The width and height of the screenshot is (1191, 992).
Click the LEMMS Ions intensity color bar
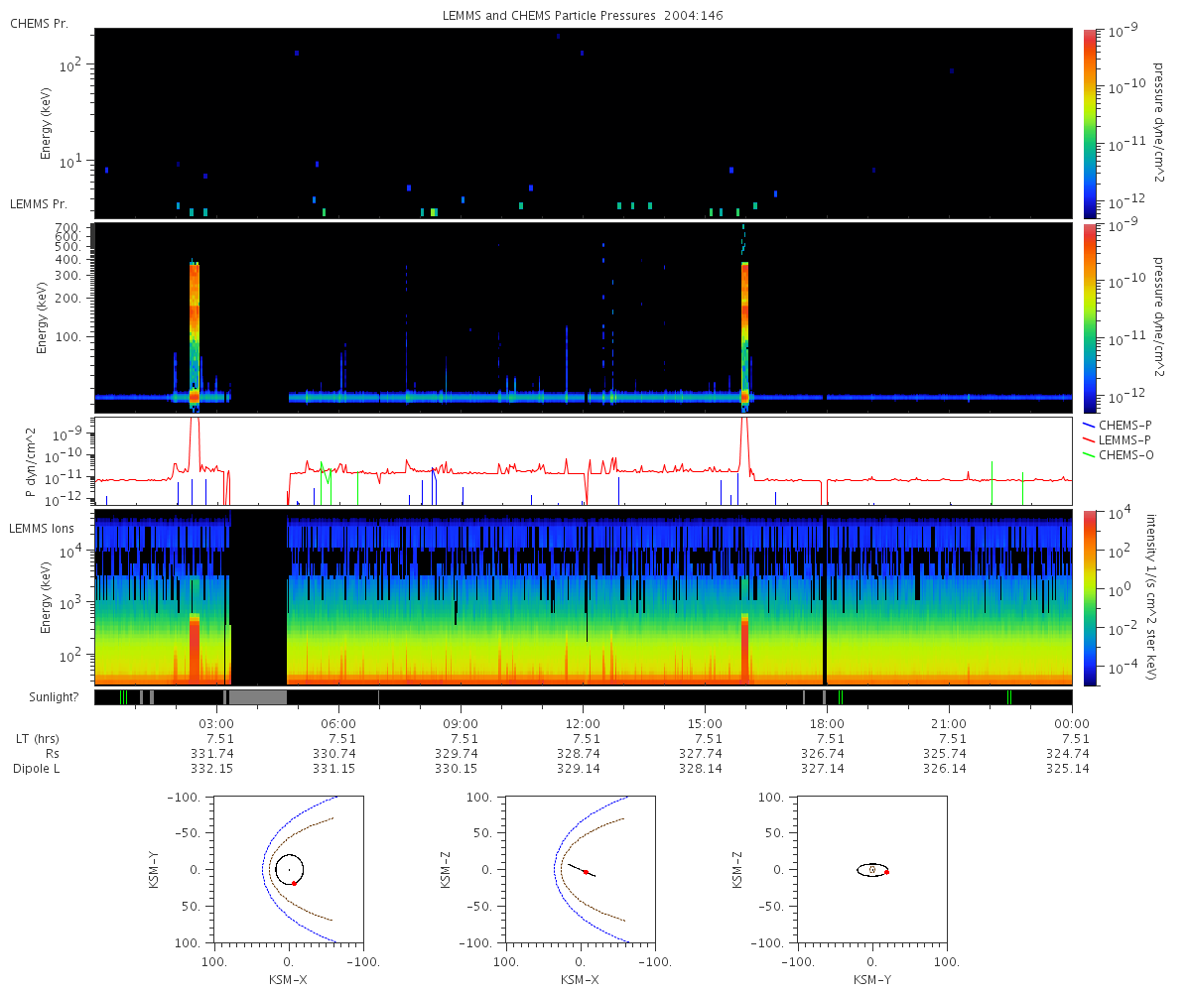(x=1090, y=597)
